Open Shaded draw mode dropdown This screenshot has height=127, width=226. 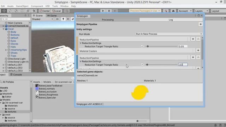[42, 19]
